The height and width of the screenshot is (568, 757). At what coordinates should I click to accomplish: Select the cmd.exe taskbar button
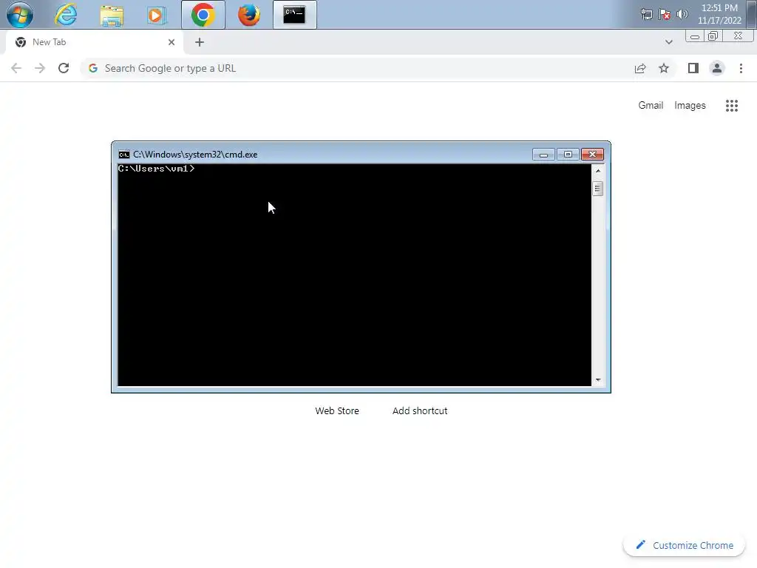point(294,15)
